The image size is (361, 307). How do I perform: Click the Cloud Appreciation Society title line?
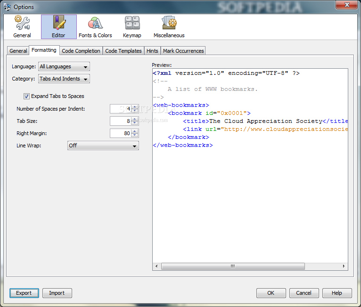265,121
